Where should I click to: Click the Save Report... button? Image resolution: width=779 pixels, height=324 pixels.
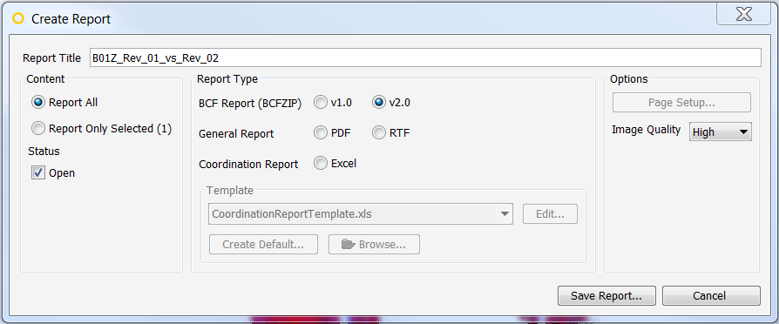[x=606, y=295]
